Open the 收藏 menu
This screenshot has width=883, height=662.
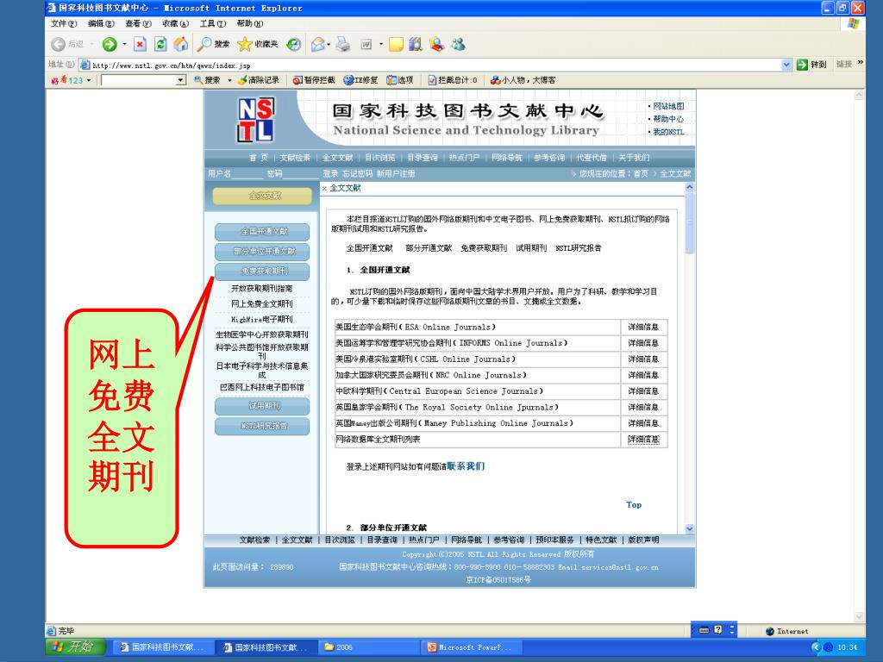[175, 23]
